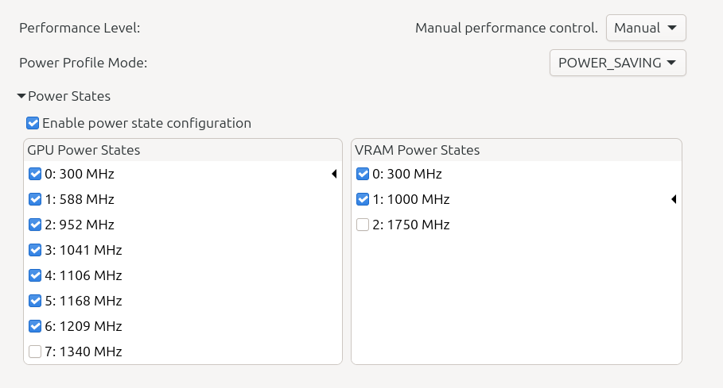
Task: Enable VRAM state 2: 1750 MHz
Action: [363, 225]
